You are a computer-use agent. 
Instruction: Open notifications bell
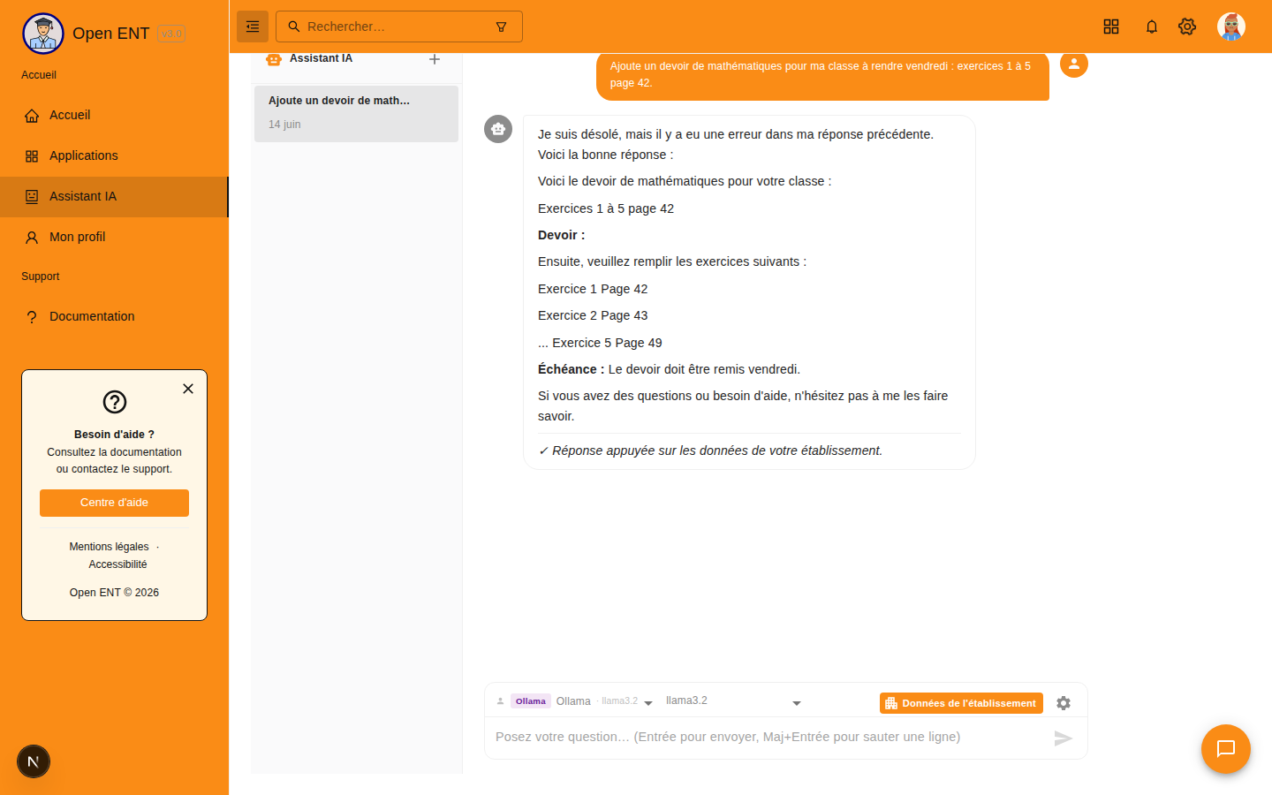coord(1152,26)
